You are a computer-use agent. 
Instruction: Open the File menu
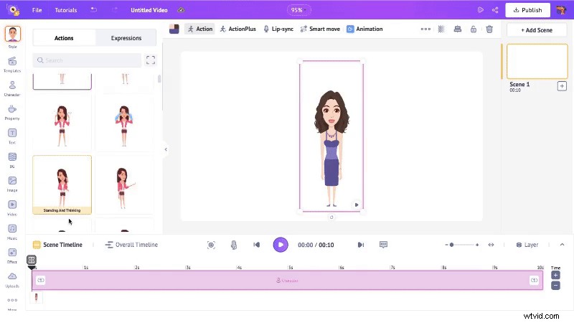(x=37, y=10)
